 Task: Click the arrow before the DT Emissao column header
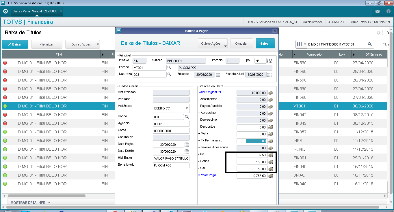pos(353,54)
